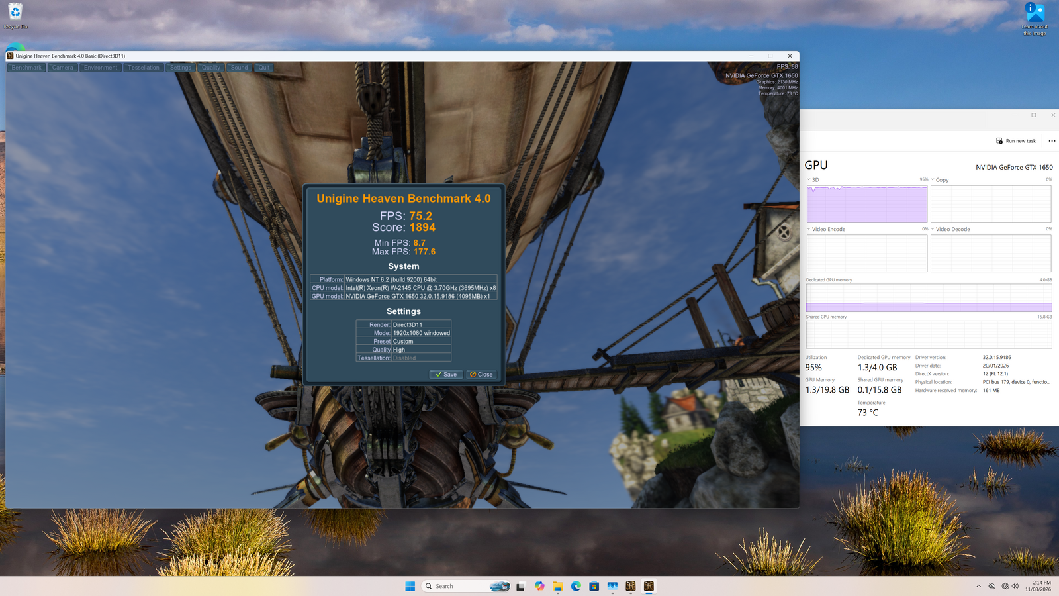Click the Dedicated GPU memory graph
The height and width of the screenshot is (596, 1059).
tap(929, 298)
